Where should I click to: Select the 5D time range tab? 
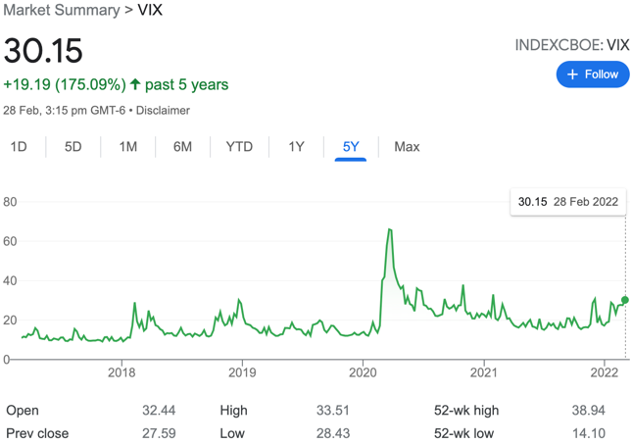coord(73,146)
